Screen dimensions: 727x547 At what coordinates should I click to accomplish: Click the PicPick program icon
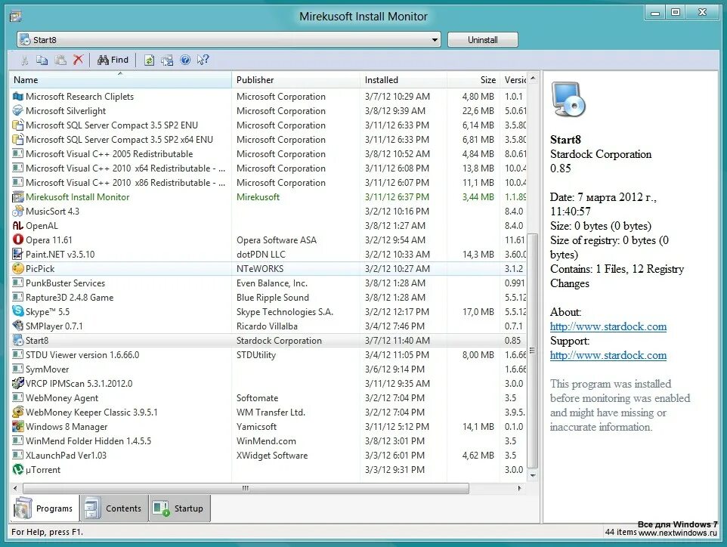pos(17,268)
